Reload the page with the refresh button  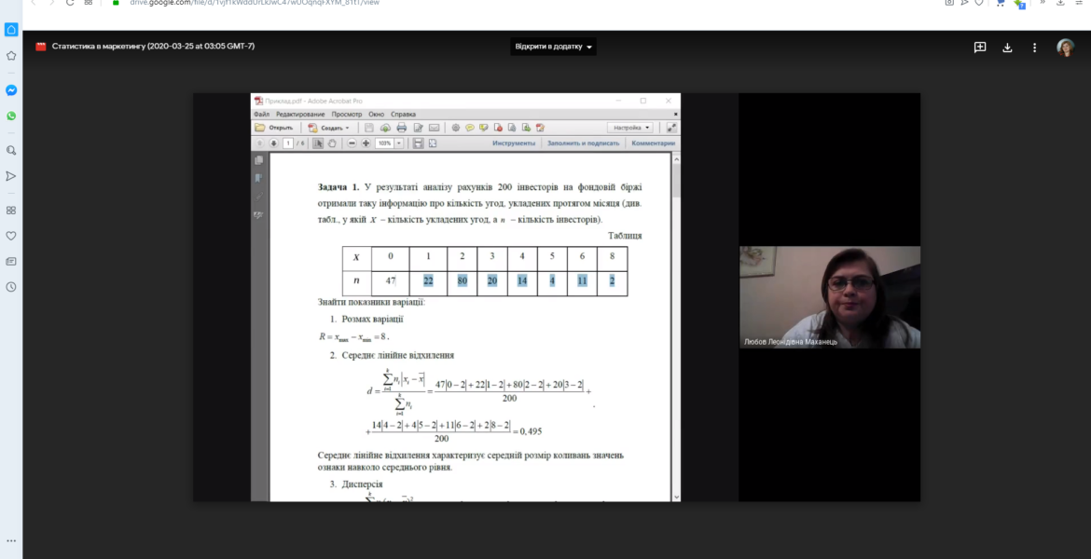[x=70, y=2]
